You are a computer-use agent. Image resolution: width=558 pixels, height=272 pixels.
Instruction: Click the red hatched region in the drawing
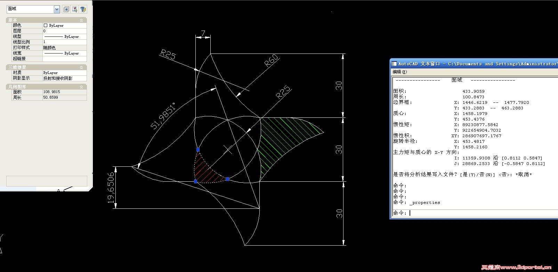pos(205,173)
